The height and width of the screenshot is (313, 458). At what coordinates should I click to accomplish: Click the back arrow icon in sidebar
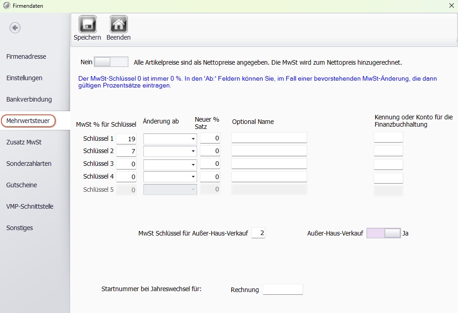[x=15, y=28]
